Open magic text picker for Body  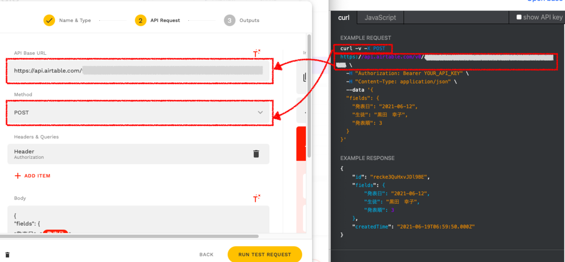[257, 198]
